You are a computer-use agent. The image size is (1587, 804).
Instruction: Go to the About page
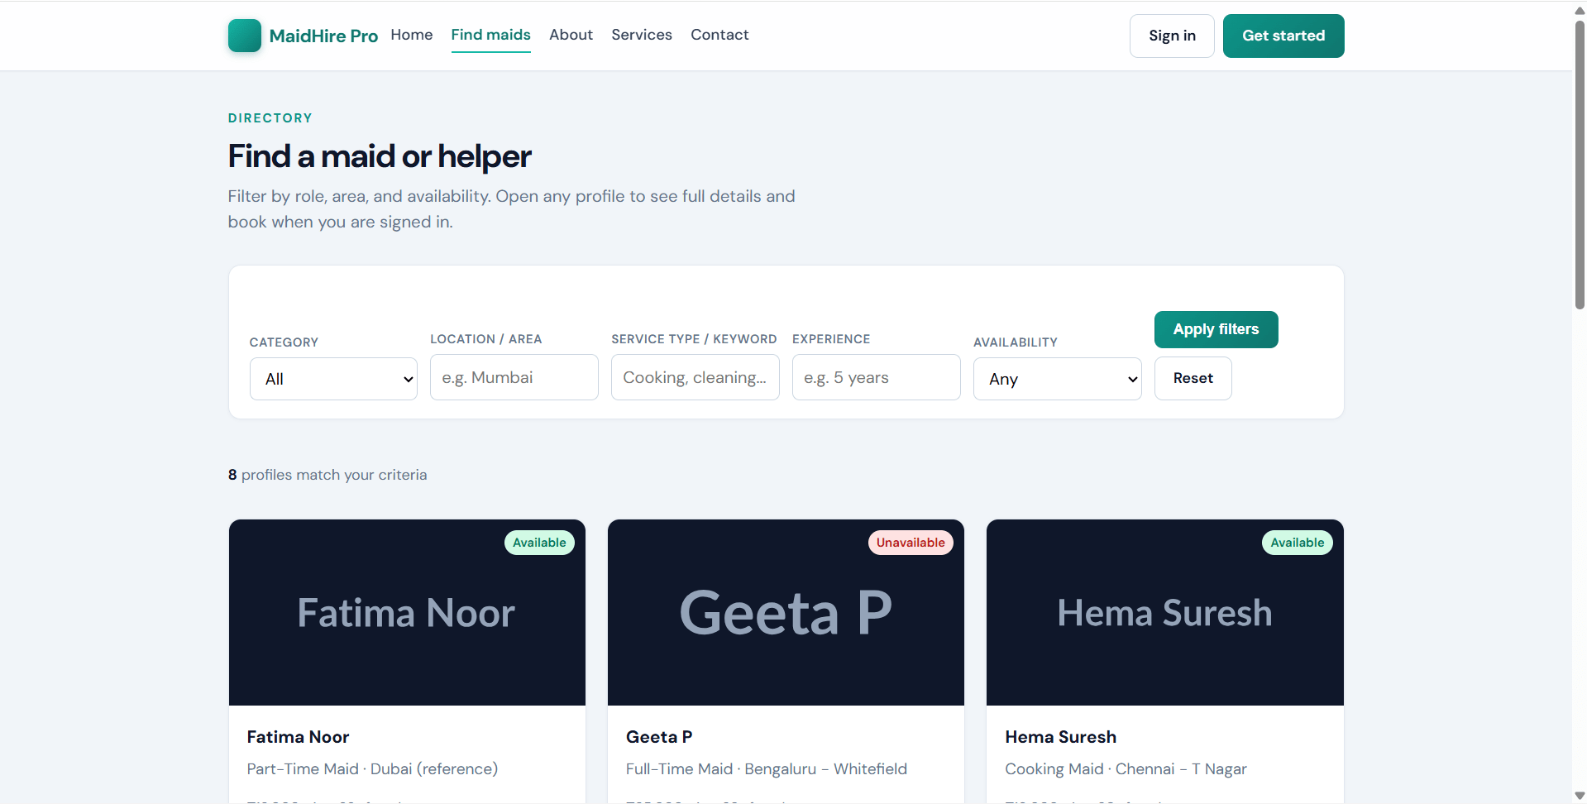click(x=571, y=35)
